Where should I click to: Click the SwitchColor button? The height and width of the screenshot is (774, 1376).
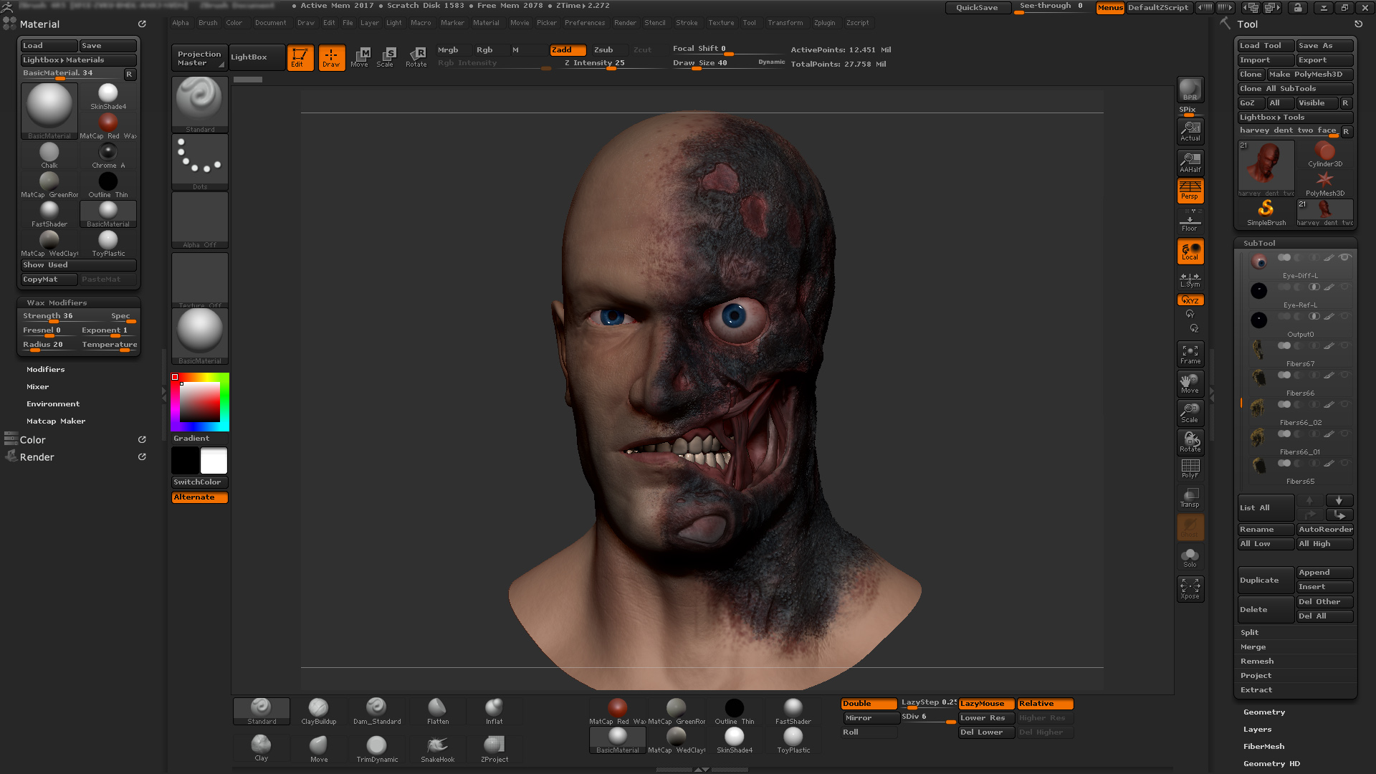point(200,482)
